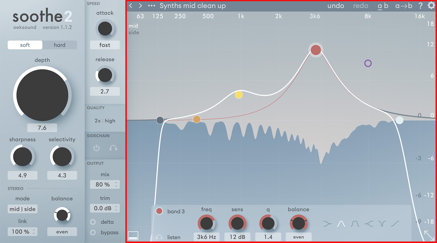Click the depth value 7.6 field

click(42, 128)
